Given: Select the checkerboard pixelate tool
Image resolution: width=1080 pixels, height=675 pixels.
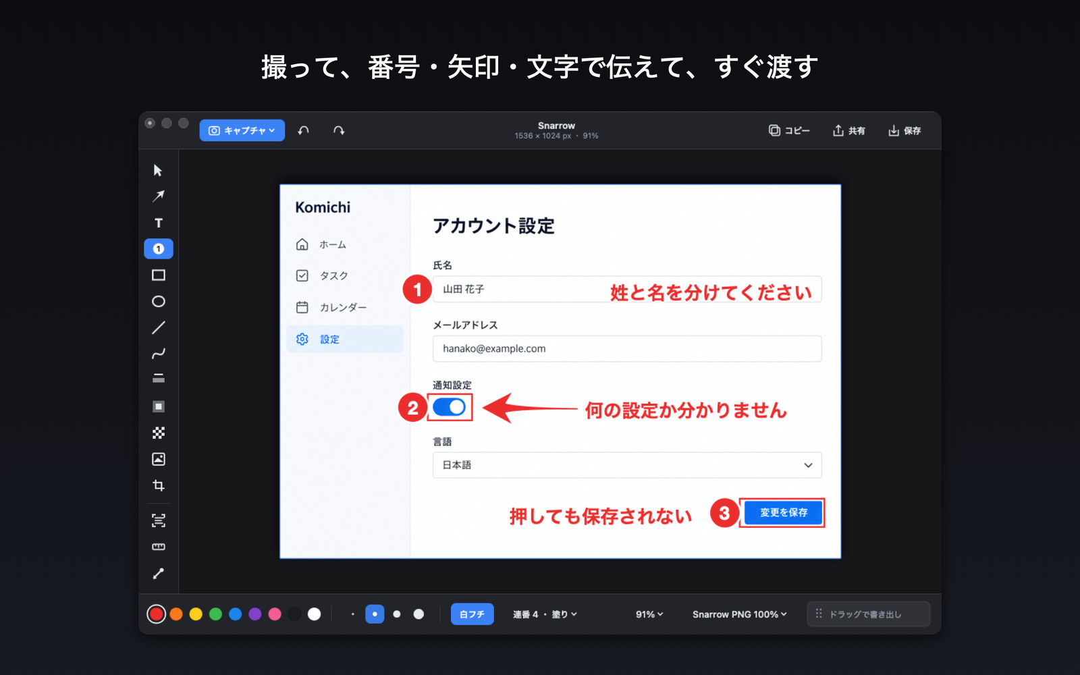Looking at the screenshot, I should [158, 433].
